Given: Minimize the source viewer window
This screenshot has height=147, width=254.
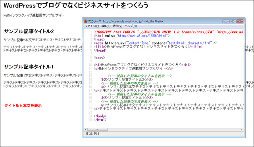Looking at the screenshot, I should (226, 21).
